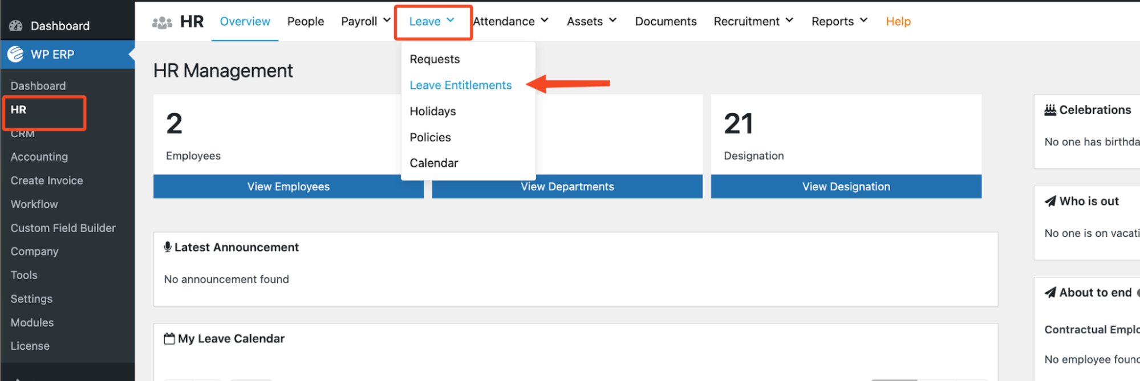
Task: Click the Latest Announcement microphone icon
Action: click(168, 247)
